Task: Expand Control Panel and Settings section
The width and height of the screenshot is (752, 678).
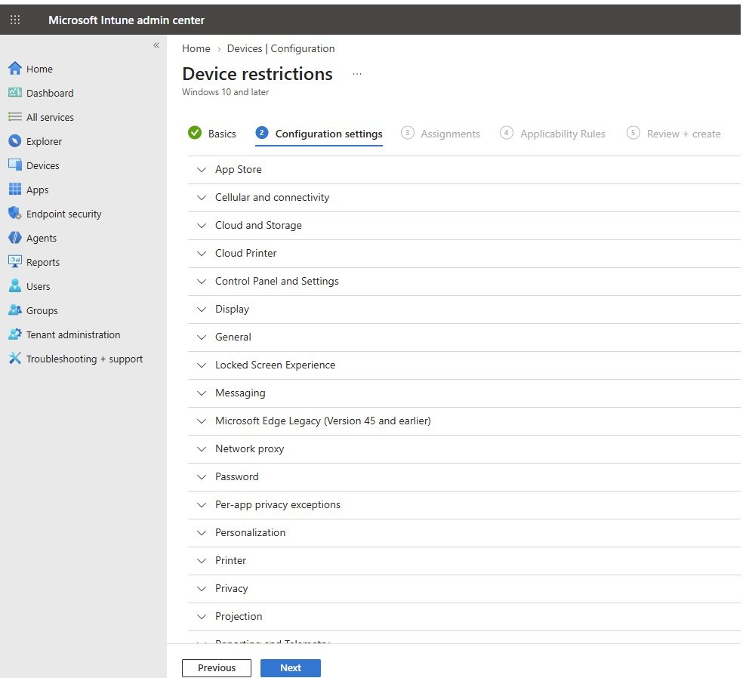Action: coord(464,282)
